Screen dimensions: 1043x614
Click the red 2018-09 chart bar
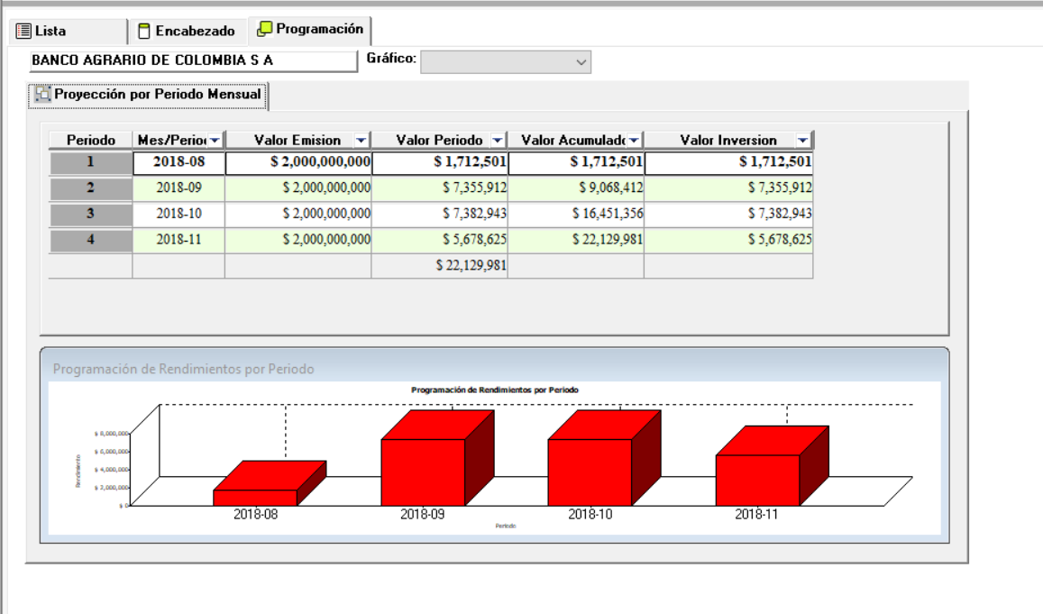pyautogui.click(x=424, y=471)
